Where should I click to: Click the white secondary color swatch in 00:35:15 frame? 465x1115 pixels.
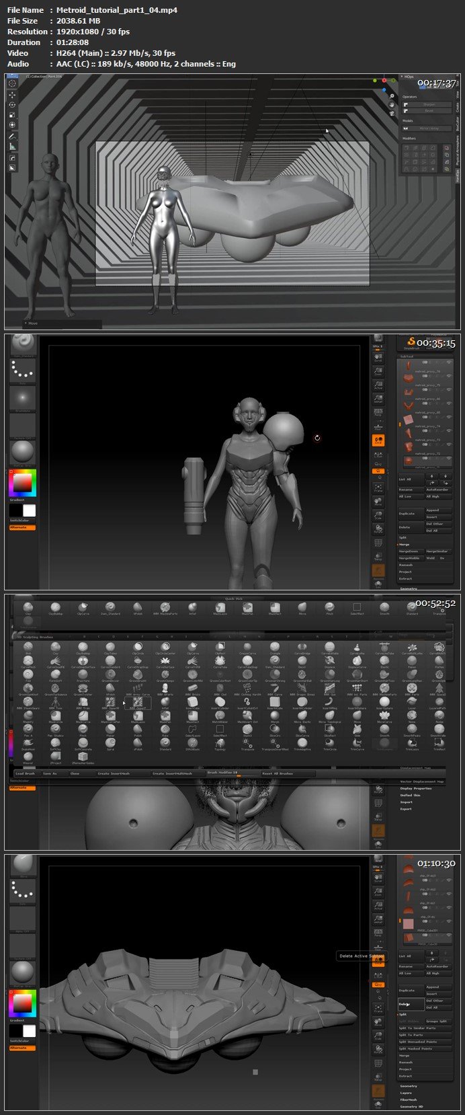pyautogui.click(x=29, y=510)
